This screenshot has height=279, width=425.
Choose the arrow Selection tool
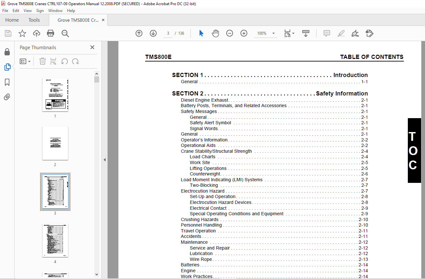[201, 33]
